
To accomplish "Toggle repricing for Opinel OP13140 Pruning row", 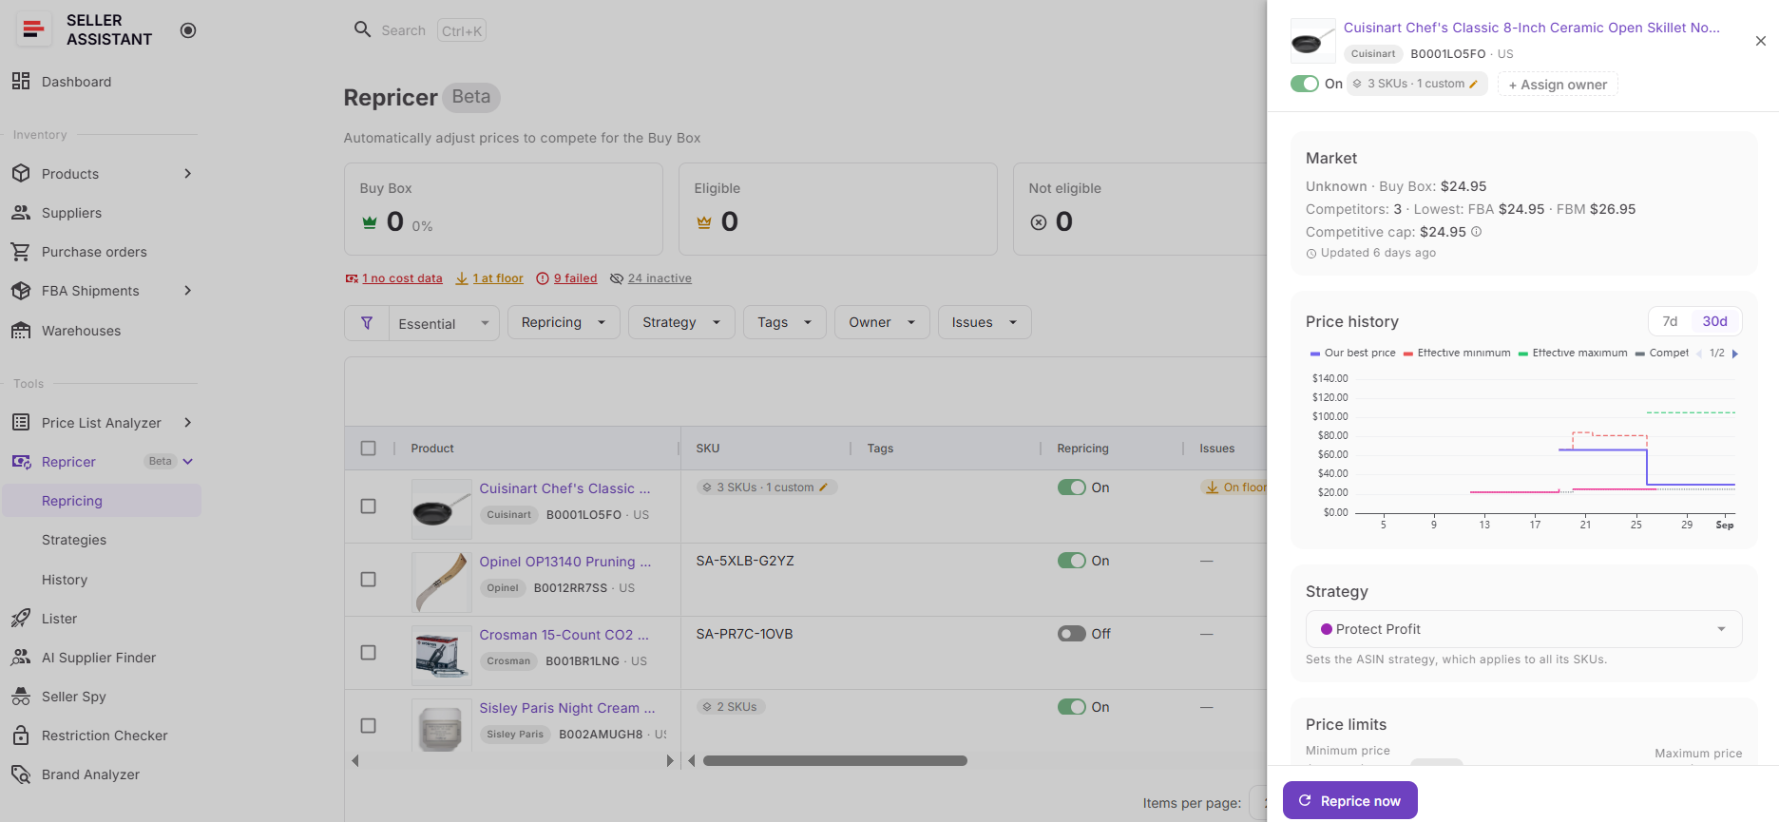I will pyautogui.click(x=1072, y=561).
